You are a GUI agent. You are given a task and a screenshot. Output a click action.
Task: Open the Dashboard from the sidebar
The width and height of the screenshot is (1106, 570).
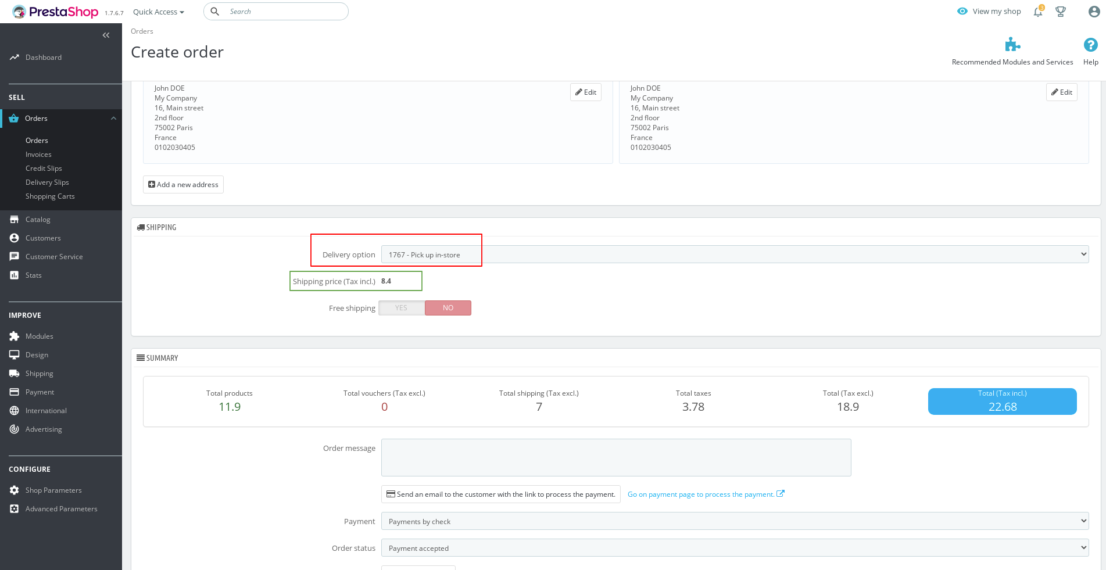(x=44, y=57)
